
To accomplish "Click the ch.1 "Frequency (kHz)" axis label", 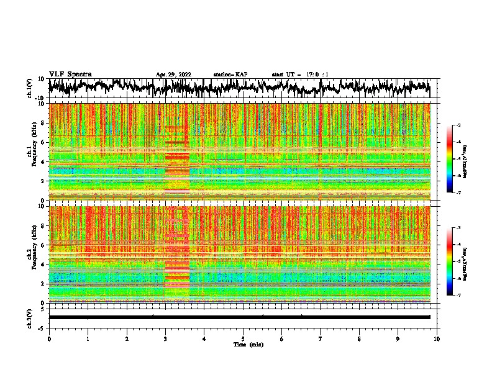I will click(x=34, y=144).
